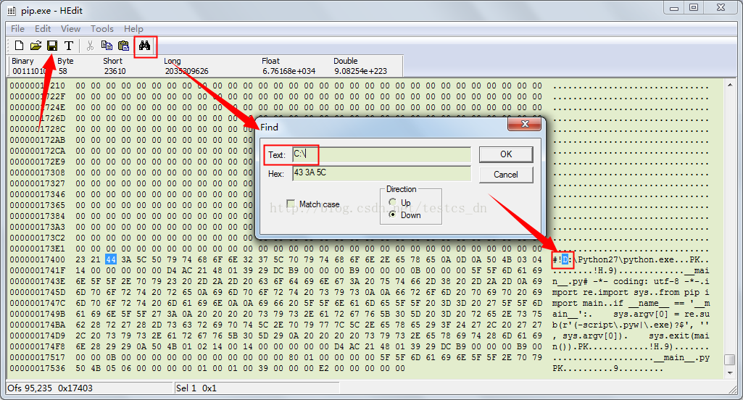Click the Open file folder icon
The image size is (743, 400).
point(36,46)
